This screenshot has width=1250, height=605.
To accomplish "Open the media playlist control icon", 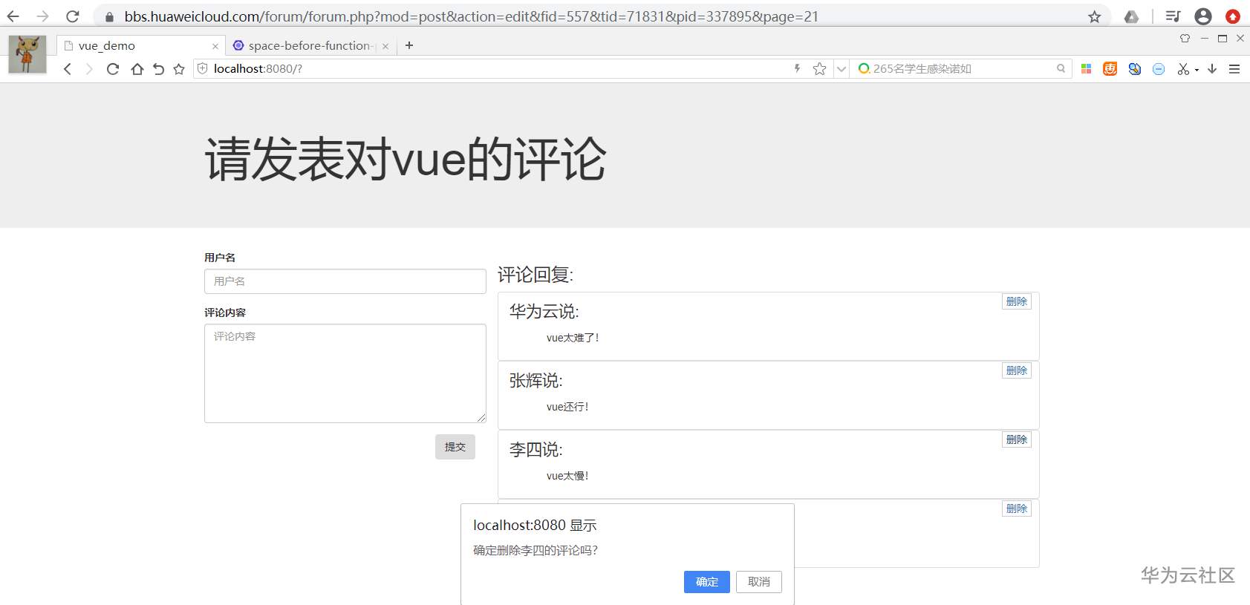I will tap(1173, 16).
